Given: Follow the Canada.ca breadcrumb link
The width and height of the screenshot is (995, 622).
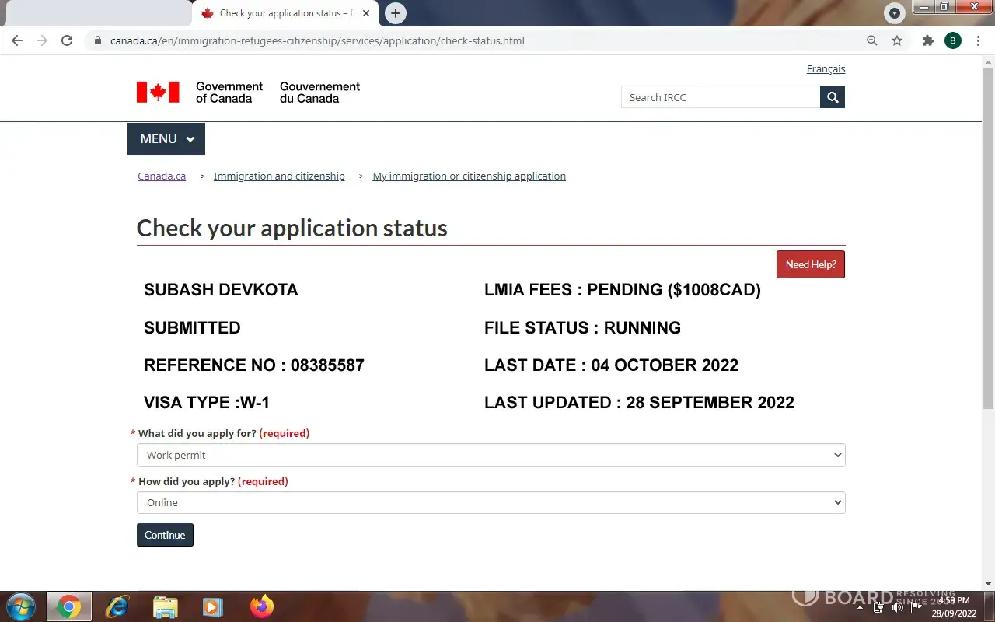Looking at the screenshot, I should pyautogui.click(x=162, y=176).
